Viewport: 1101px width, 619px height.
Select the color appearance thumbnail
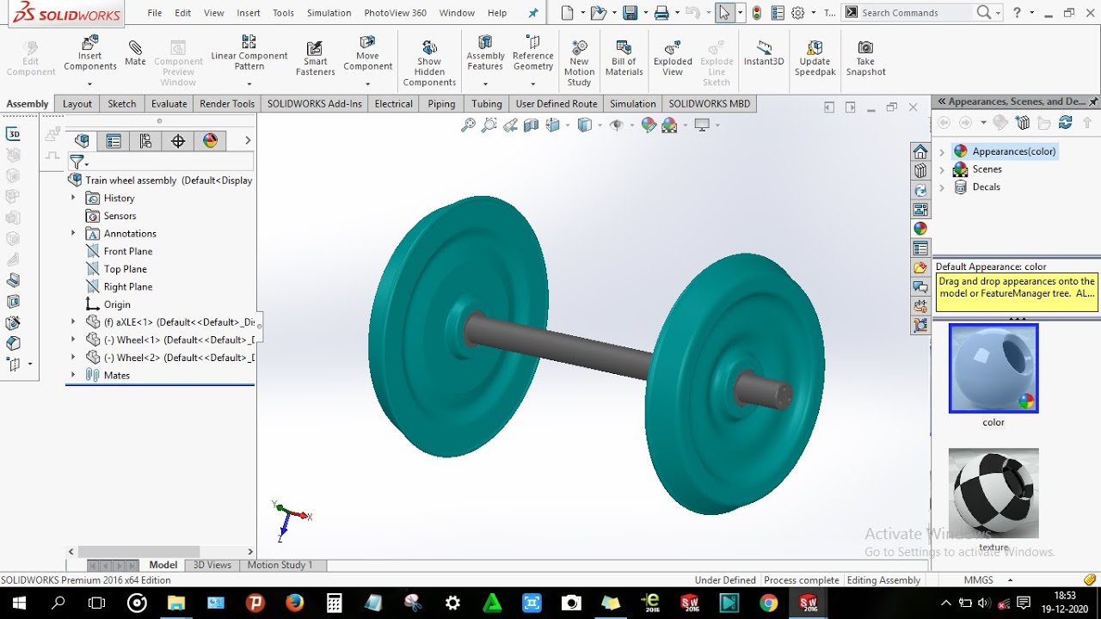(993, 369)
